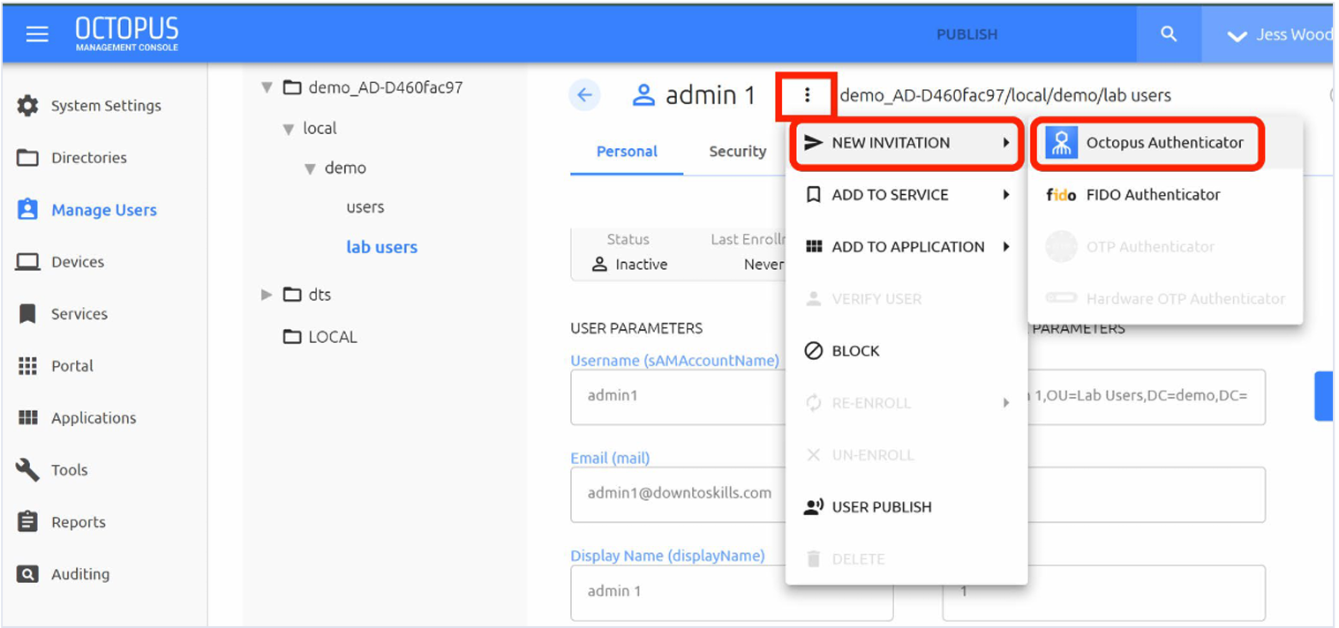The width and height of the screenshot is (1339, 628).
Task: Click the Directories folder icon
Action: [28, 158]
